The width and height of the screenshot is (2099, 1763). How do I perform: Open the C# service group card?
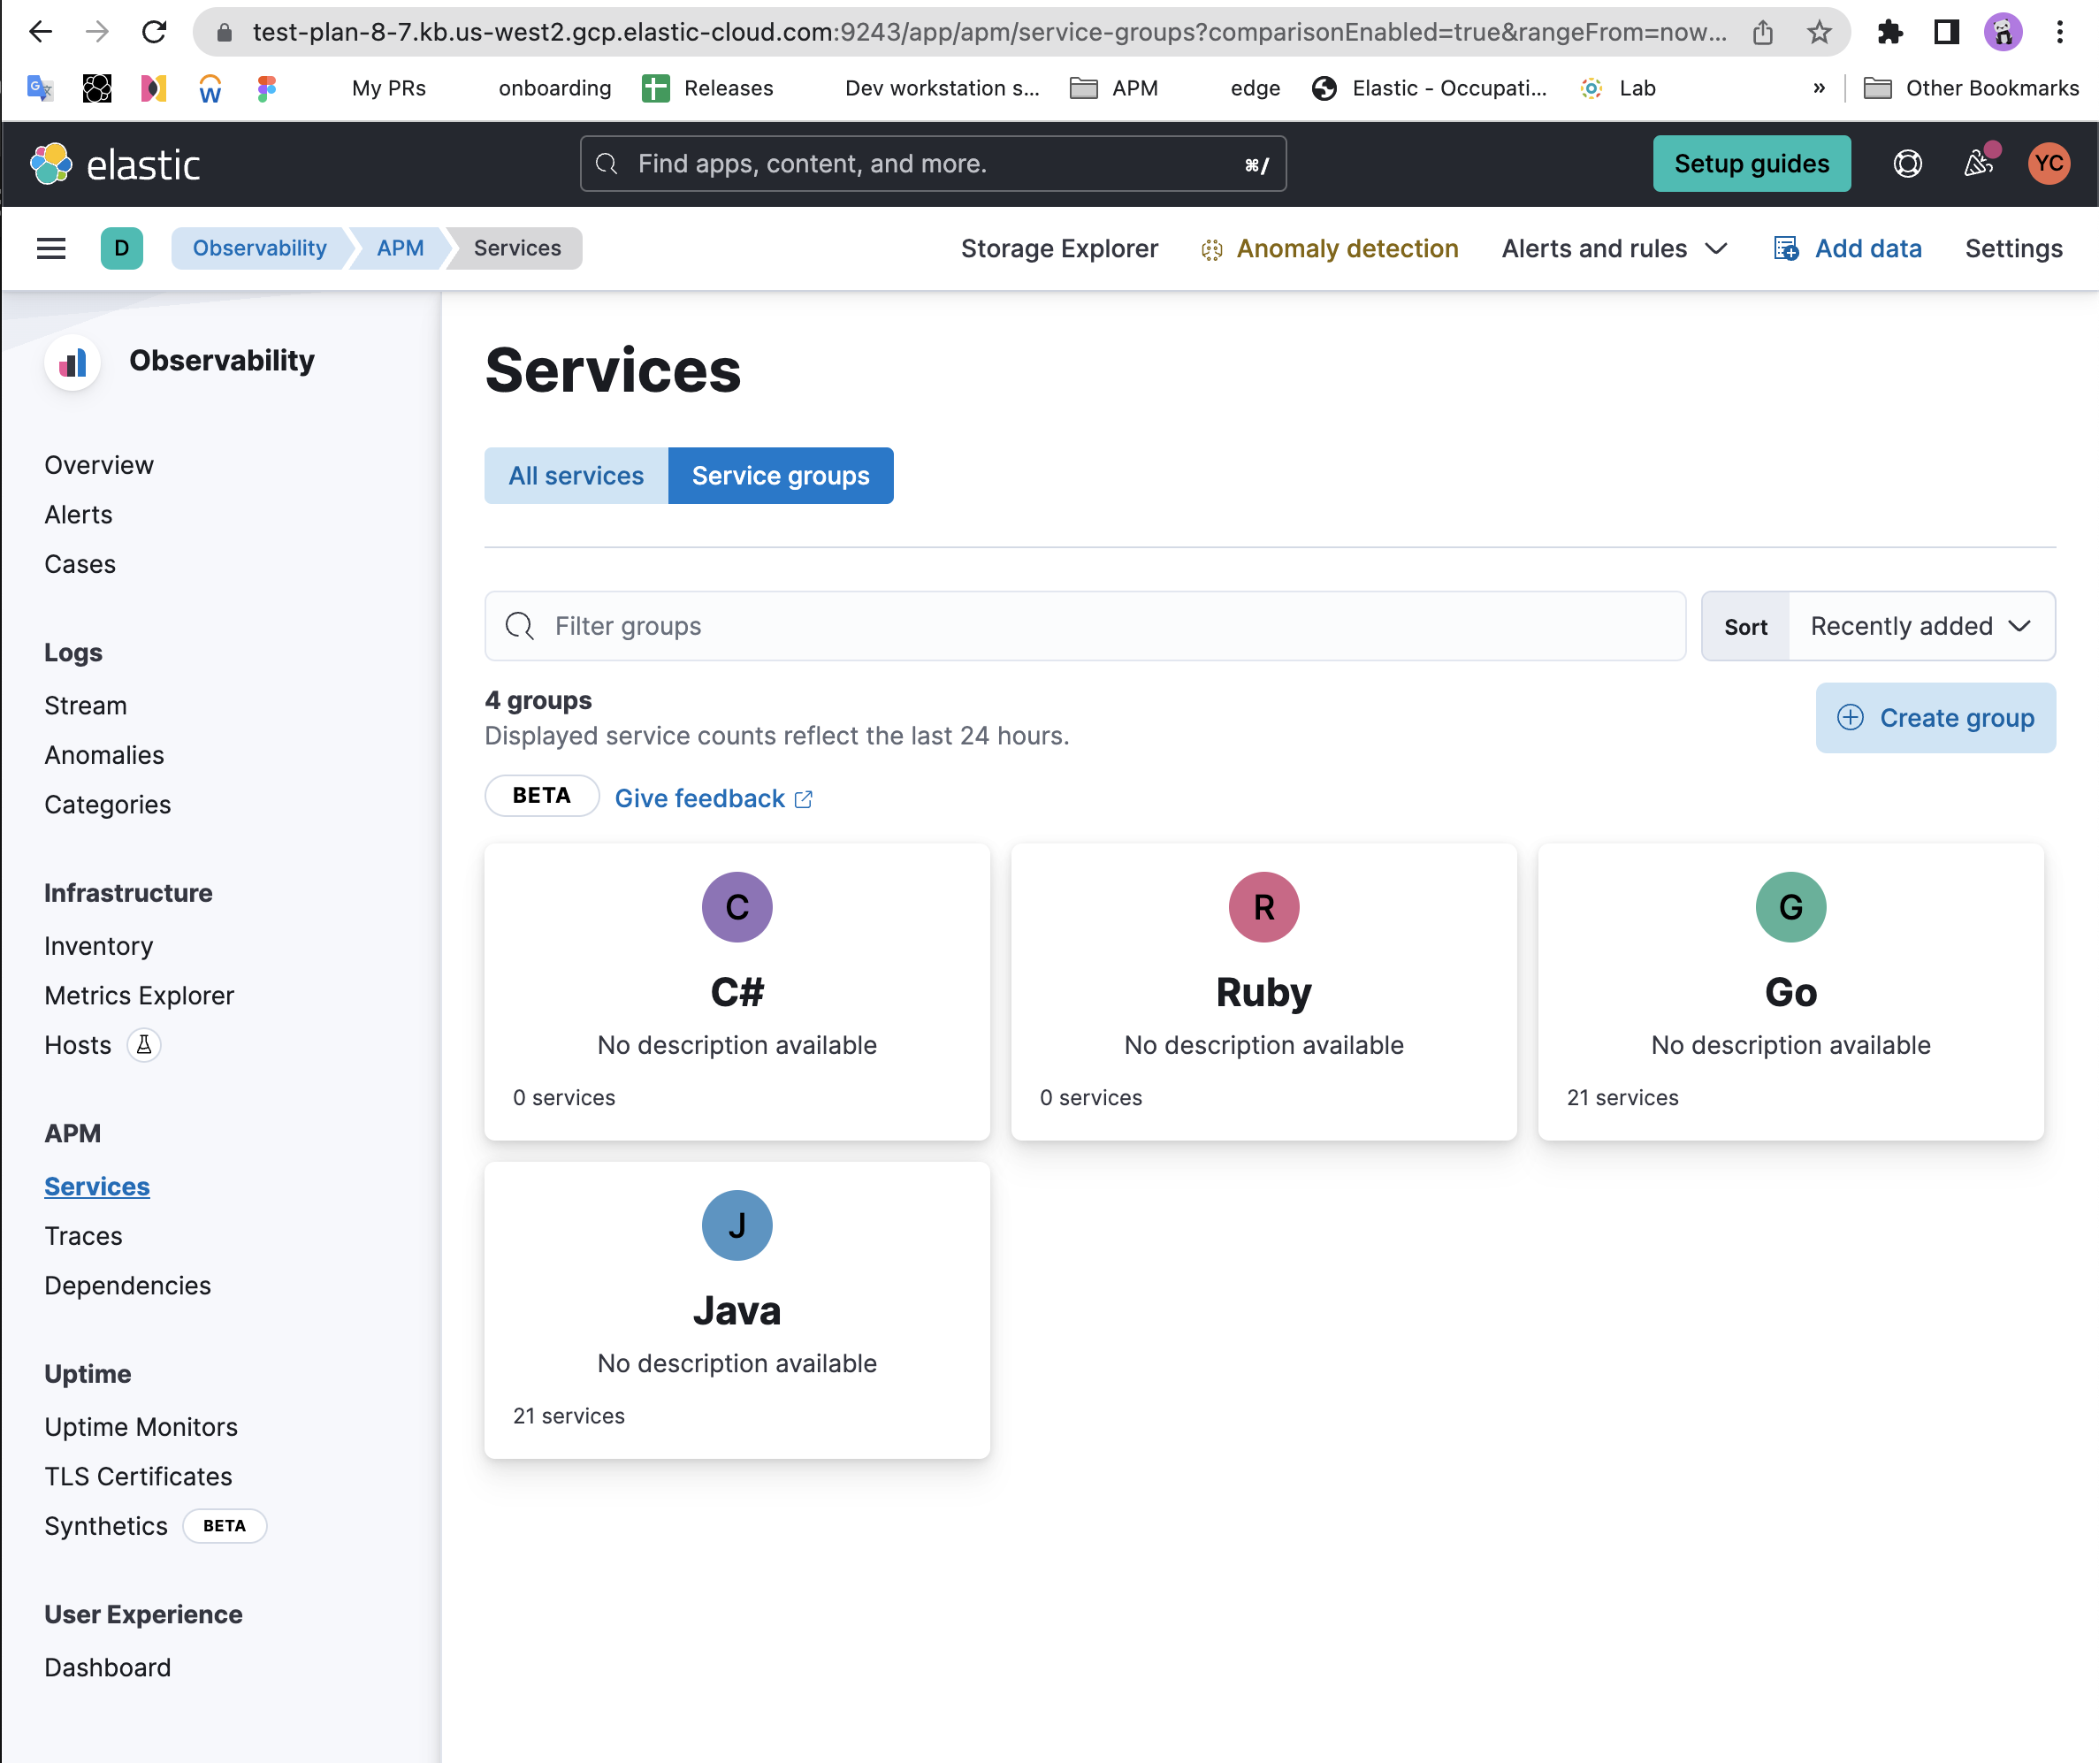tap(737, 990)
